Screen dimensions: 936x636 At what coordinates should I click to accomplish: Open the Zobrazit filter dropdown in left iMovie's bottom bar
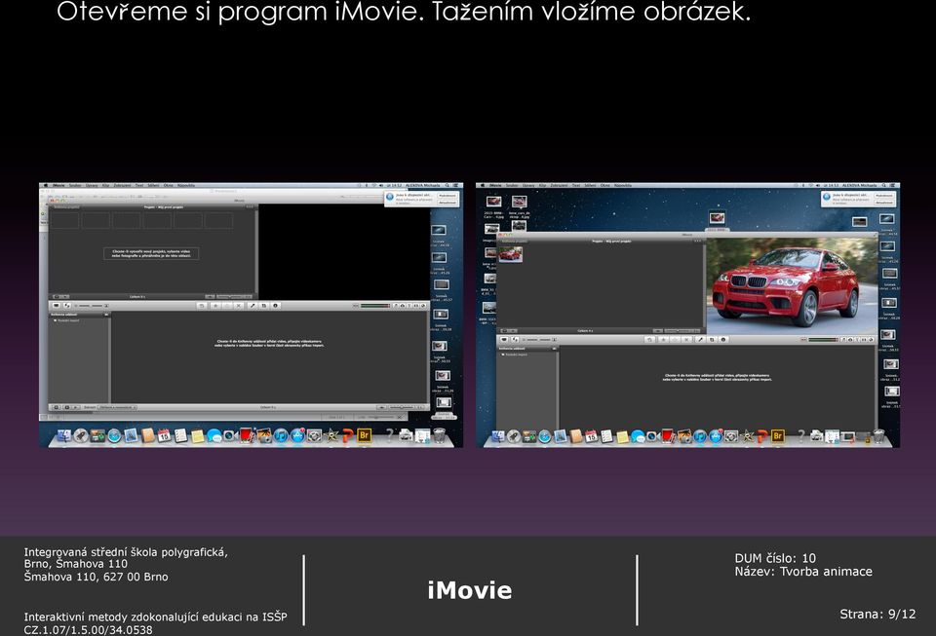click(x=117, y=407)
